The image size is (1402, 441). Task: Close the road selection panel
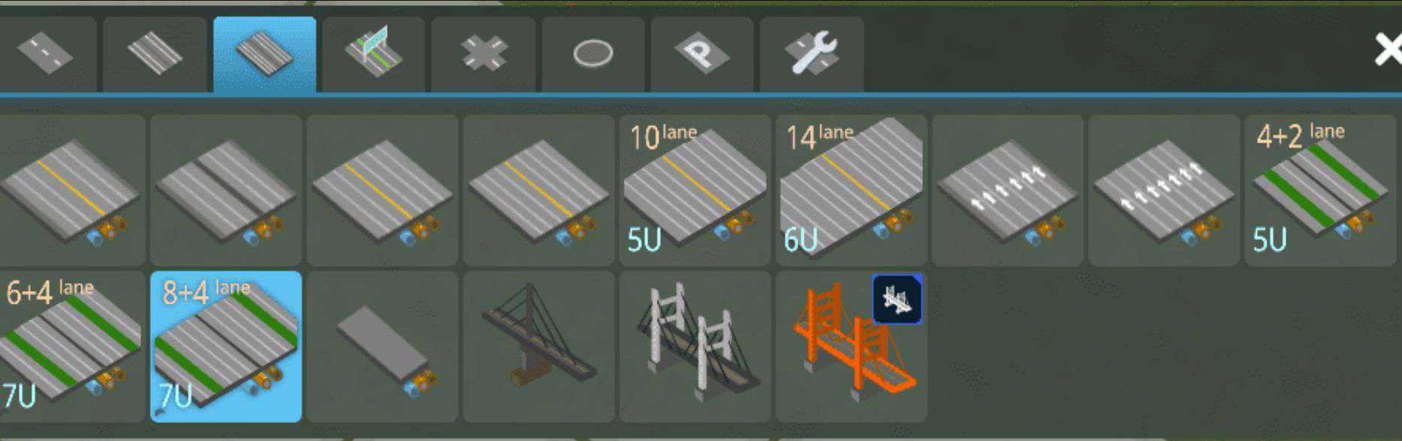point(1386,51)
